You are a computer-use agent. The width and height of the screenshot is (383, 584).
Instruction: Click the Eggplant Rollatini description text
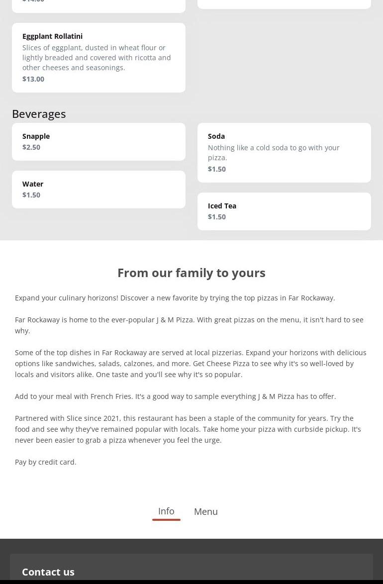(96, 58)
